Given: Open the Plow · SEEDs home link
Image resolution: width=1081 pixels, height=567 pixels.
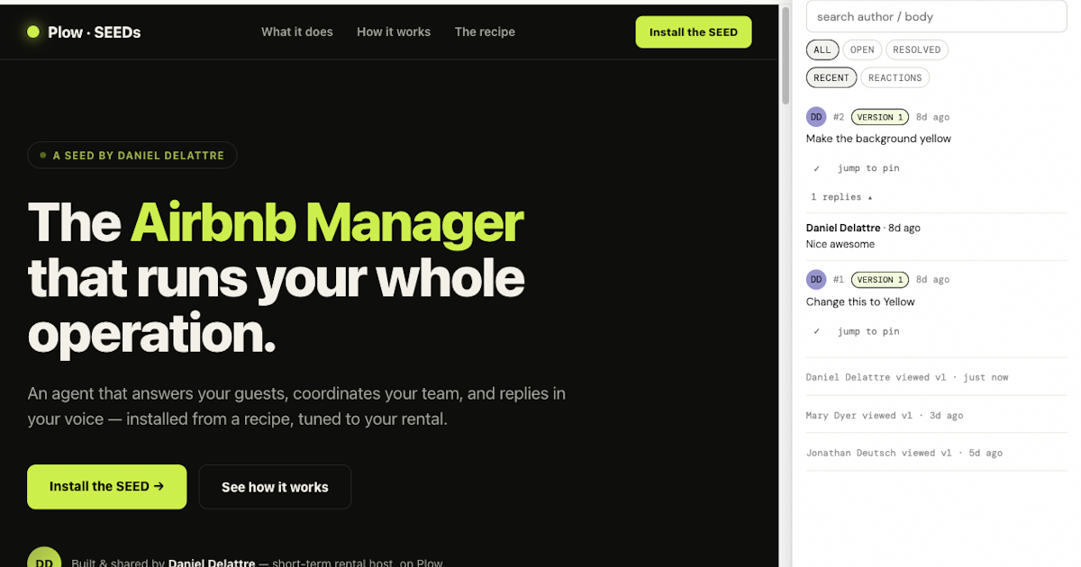Looking at the screenshot, I should (x=84, y=31).
